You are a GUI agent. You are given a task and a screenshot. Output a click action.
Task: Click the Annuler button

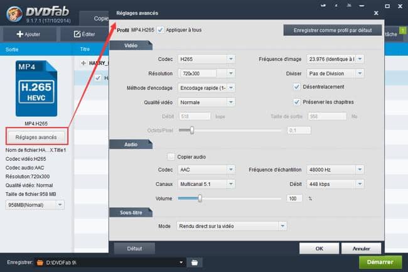pyautogui.click(x=361, y=249)
